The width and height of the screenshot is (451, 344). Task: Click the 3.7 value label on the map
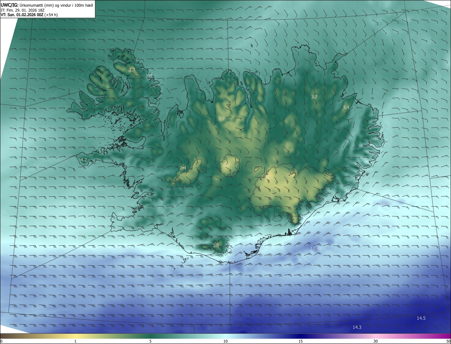click(x=314, y=97)
